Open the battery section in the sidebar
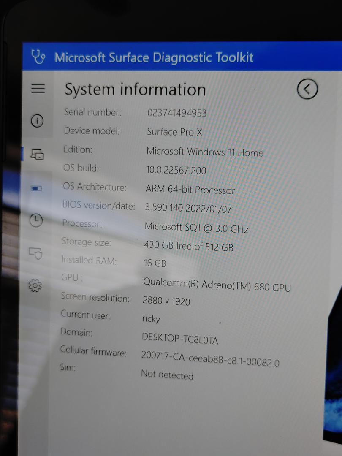 [x=37, y=188]
